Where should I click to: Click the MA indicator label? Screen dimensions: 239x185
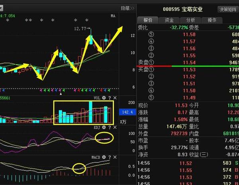(x=113, y=16)
